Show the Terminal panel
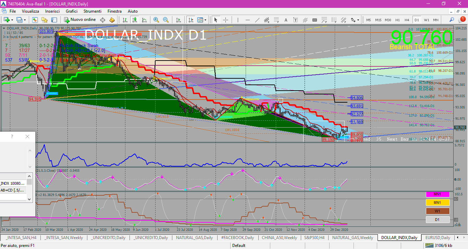Image resolution: width=468 pixels, height=249 pixels. pyautogui.click(x=54, y=20)
